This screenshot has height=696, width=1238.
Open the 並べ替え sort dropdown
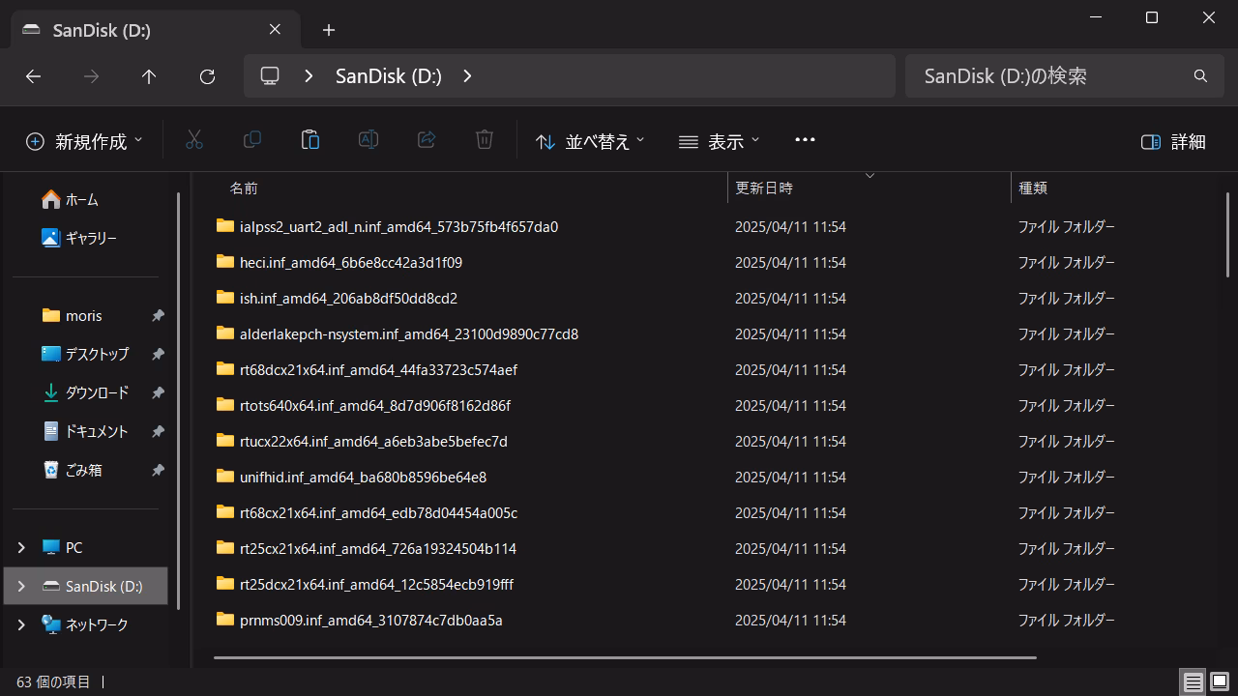(x=590, y=142)
